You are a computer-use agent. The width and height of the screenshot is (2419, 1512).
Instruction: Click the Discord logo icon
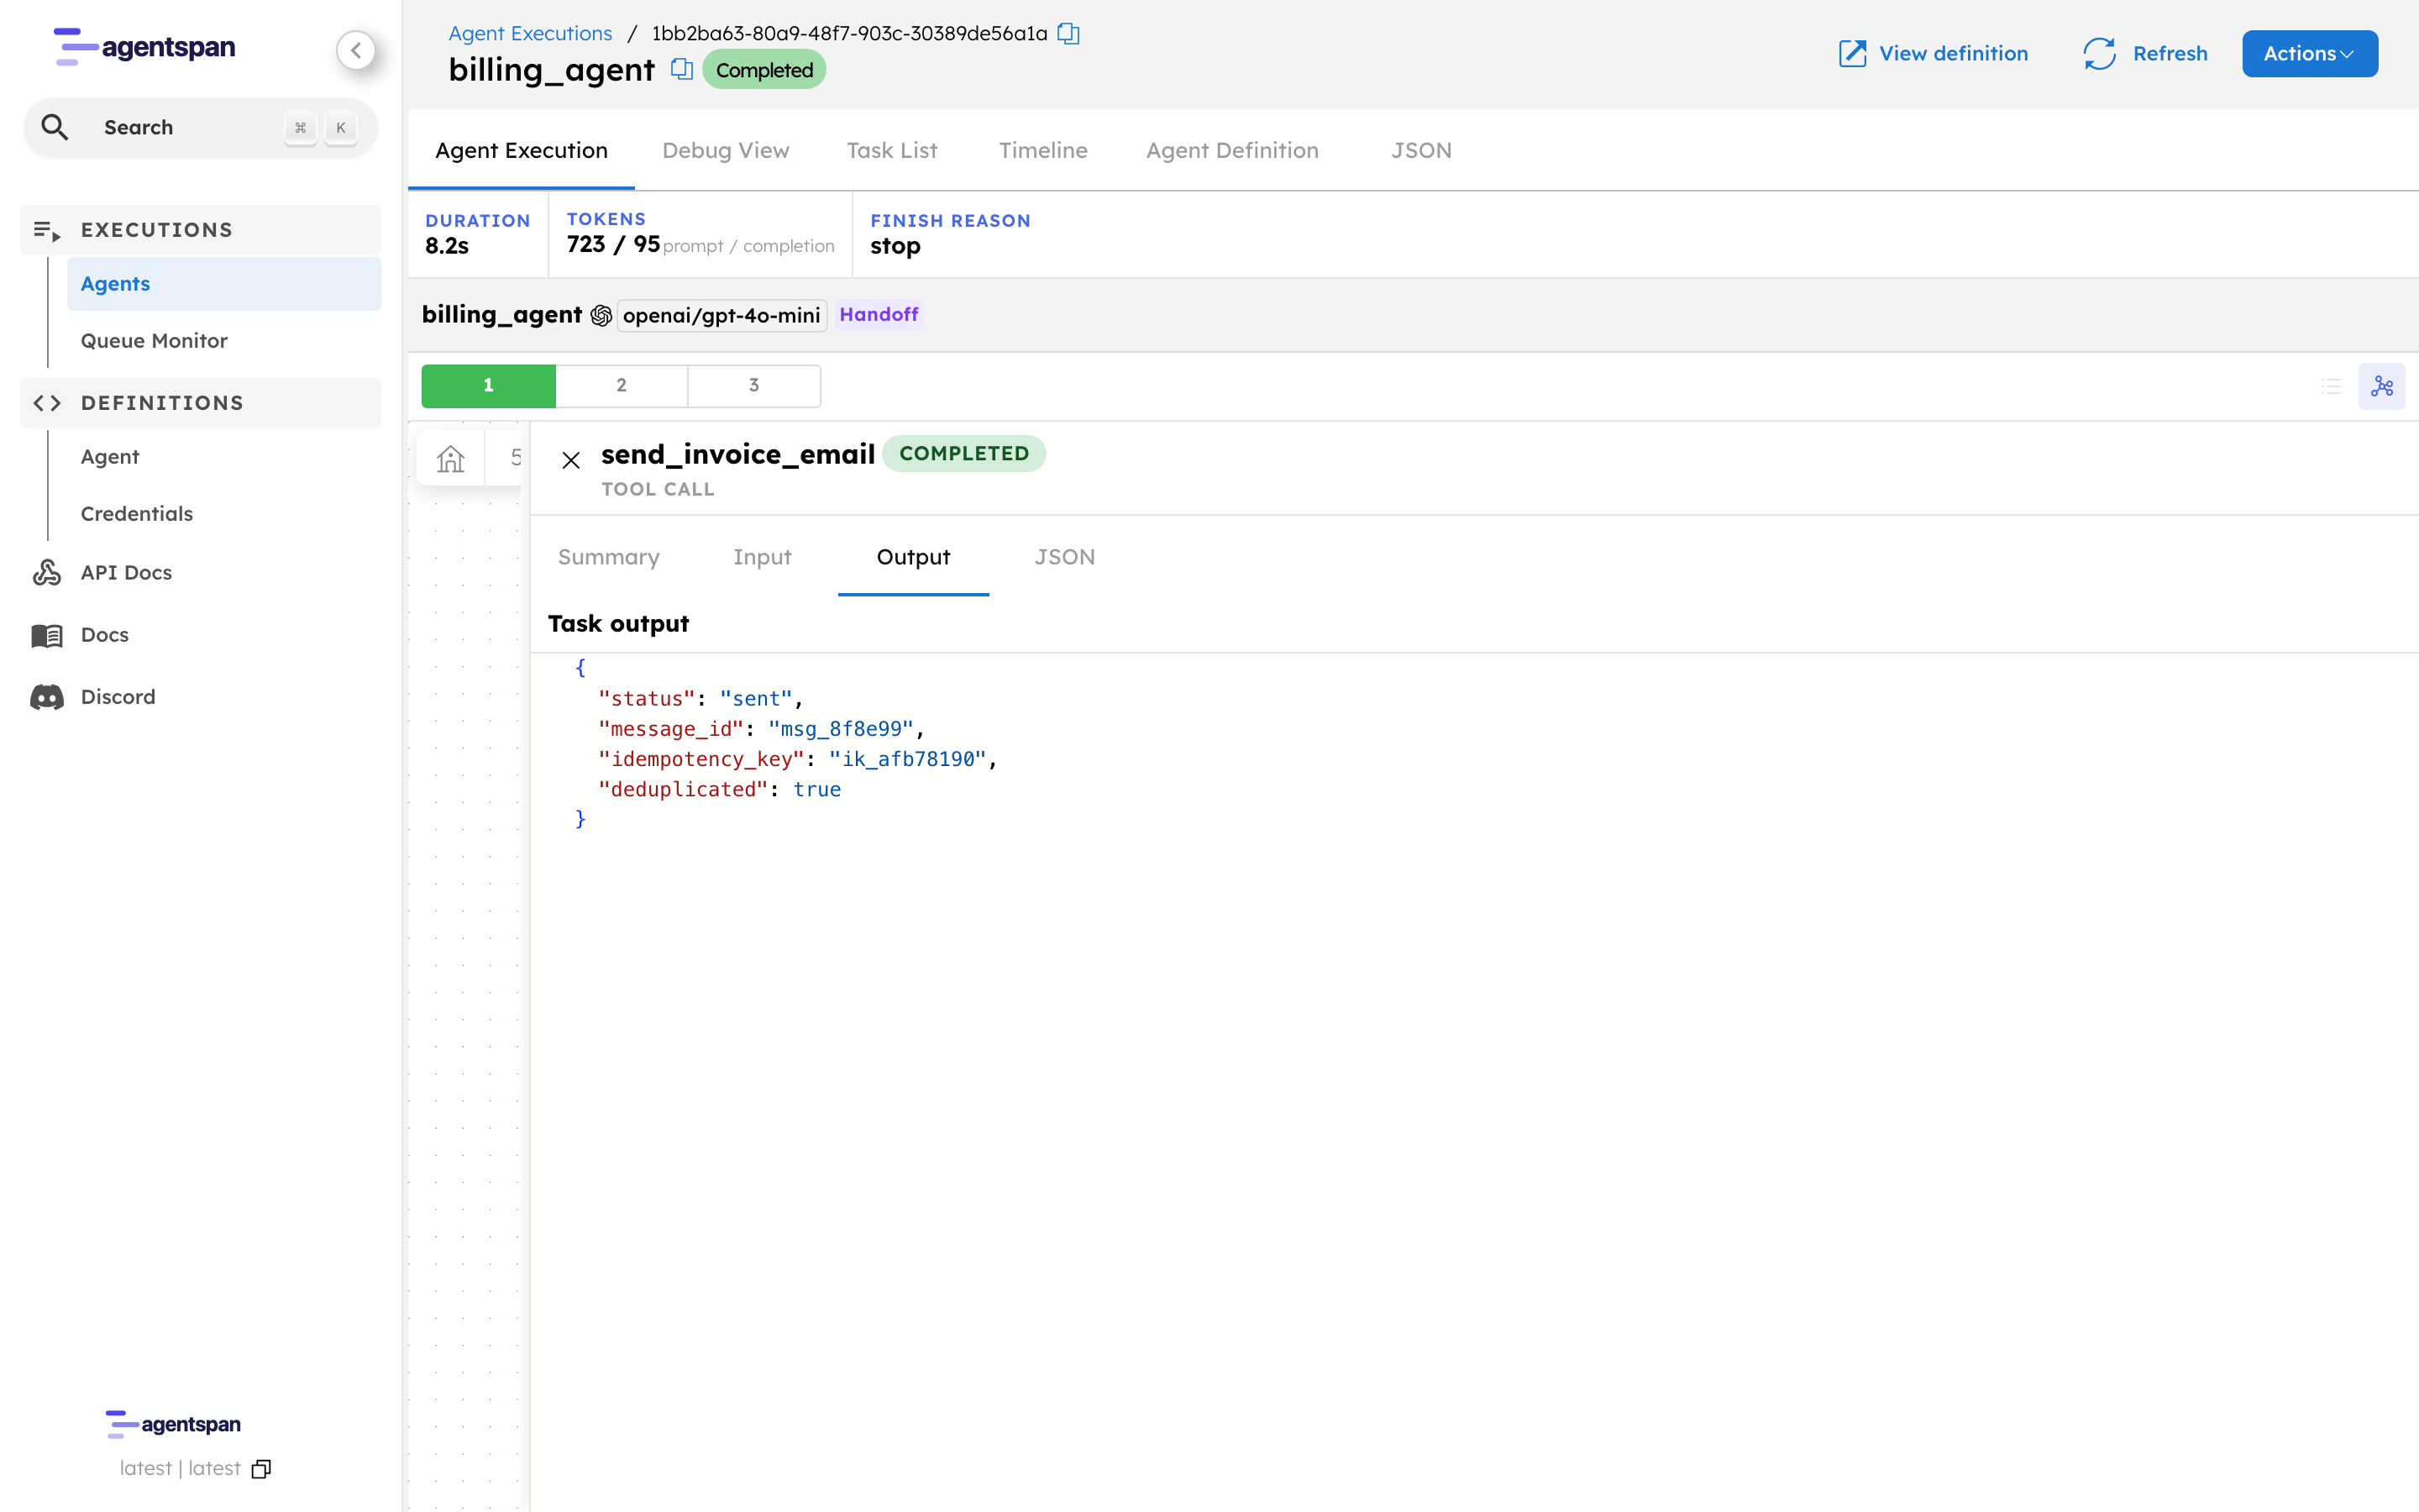[47, 697]
